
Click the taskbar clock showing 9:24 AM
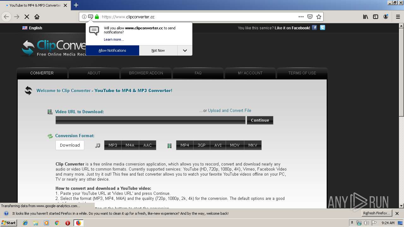pyautogui.click(x=388, y=223)
